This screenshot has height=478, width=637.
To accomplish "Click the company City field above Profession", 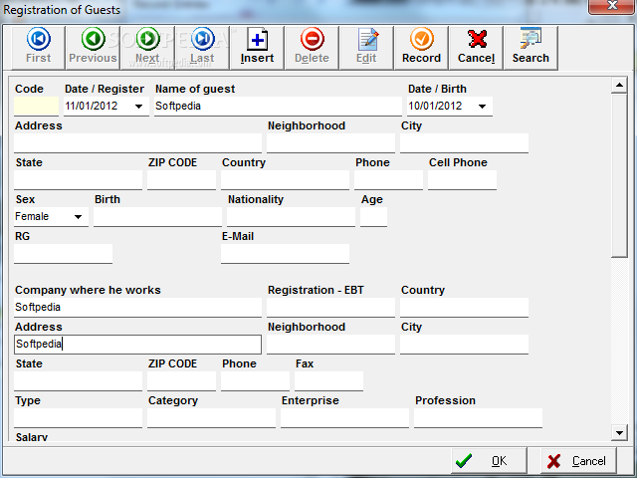I will tap(464, 345).
